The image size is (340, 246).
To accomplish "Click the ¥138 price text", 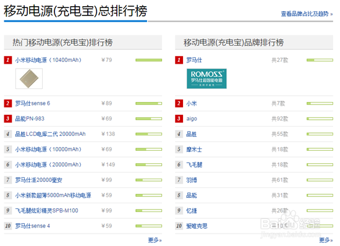I will coord(108,134).
